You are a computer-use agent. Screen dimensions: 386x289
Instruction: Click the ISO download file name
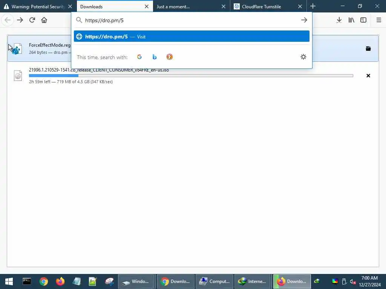(99, 70)
